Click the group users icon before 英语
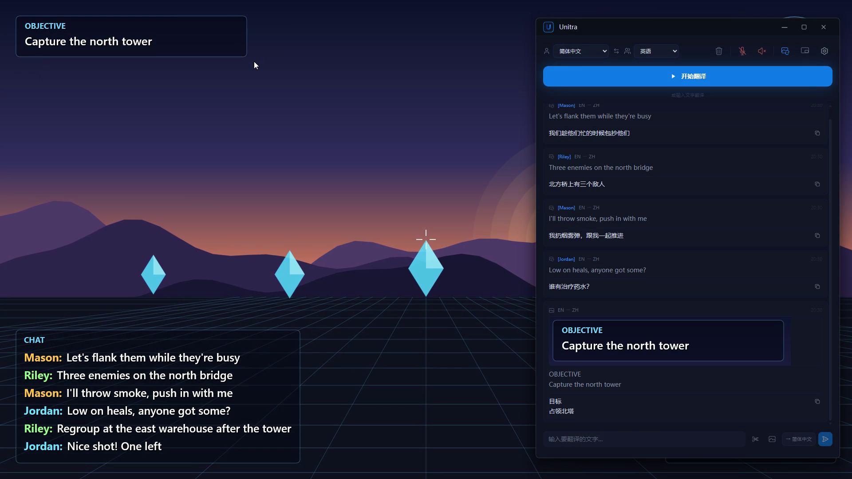Screen dimensions: 852x479 (627, 51)
